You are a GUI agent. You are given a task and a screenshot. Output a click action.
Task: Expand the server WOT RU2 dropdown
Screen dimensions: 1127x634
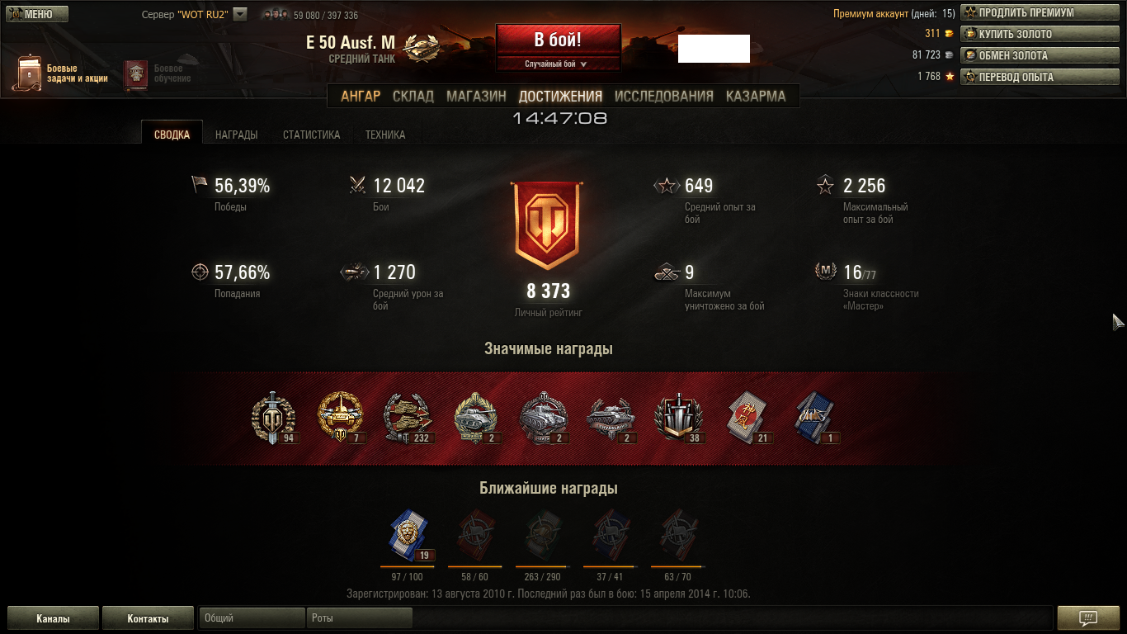[x=240, y=14]
